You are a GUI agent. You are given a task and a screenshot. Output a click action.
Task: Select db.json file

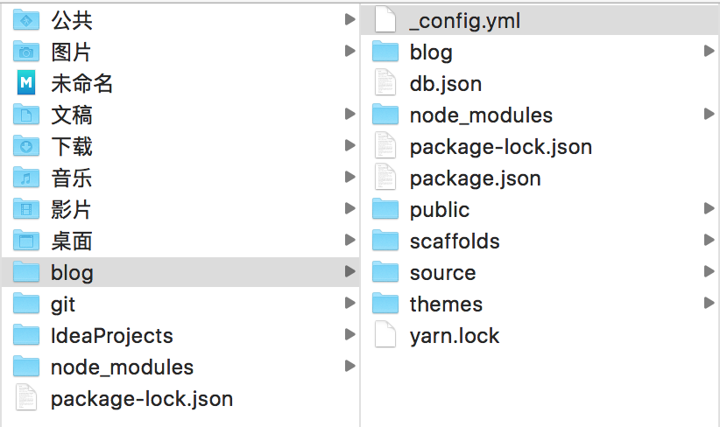point(445,83)
